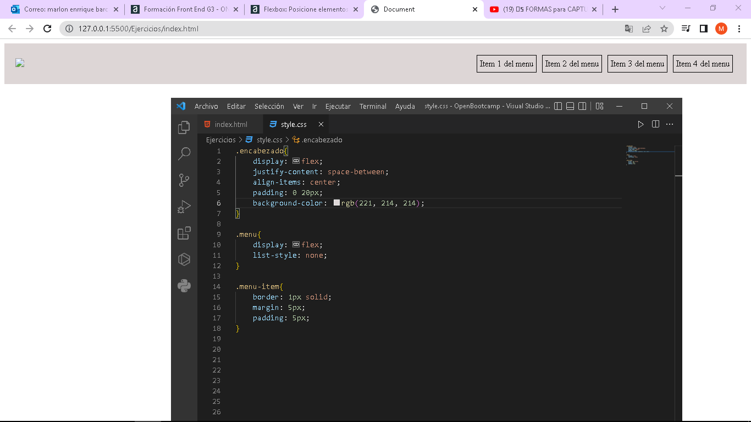Close the style.css editor tab
The image size is (751, 422).
(321, 124)
